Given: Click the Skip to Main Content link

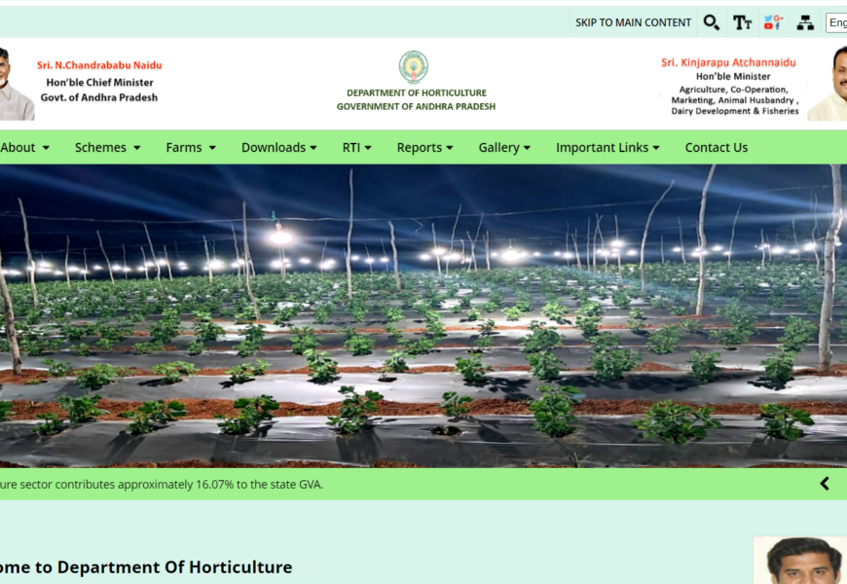Looking at the screenshot, I should [633, 22].
